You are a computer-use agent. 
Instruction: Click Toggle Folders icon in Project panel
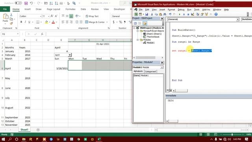pyautogui.click(x=145, y=23)
